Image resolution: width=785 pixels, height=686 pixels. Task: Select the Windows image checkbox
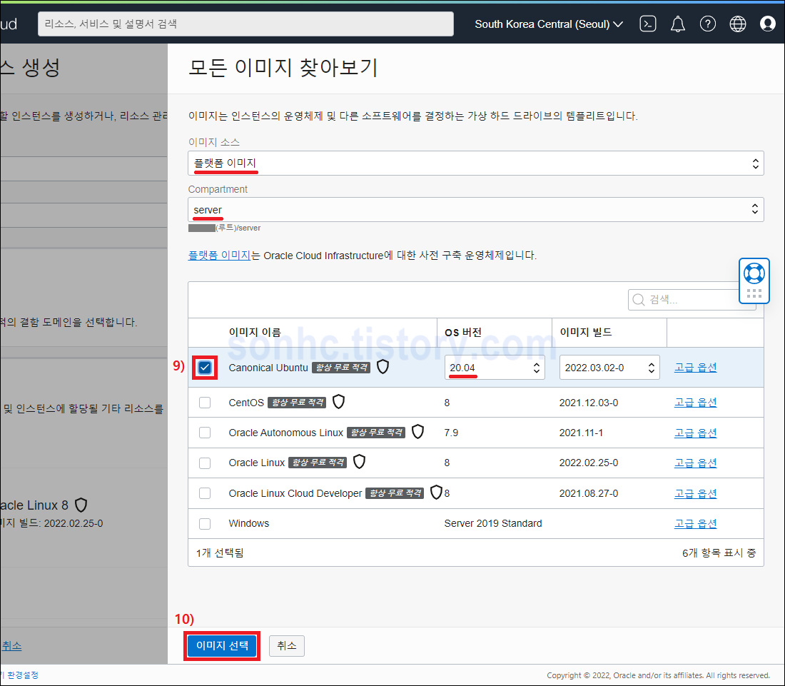point(205,524)
